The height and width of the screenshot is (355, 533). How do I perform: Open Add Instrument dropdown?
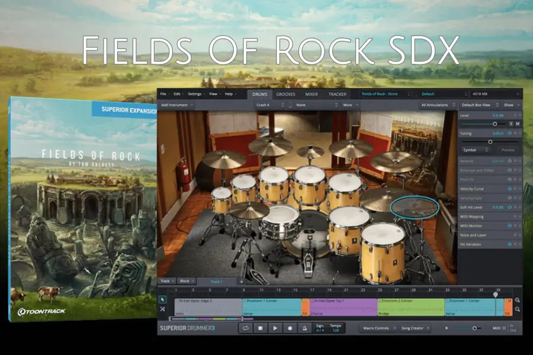[176, 105]
